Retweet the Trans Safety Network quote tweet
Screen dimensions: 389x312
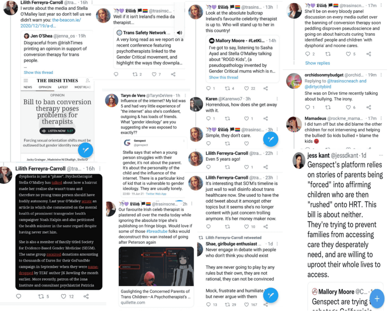(135, 74)
